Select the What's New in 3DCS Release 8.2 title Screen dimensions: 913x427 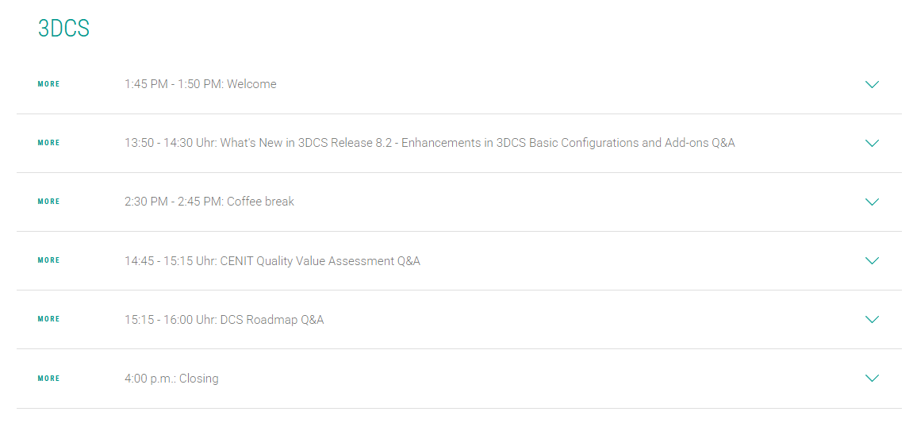[x=429, y=143]
